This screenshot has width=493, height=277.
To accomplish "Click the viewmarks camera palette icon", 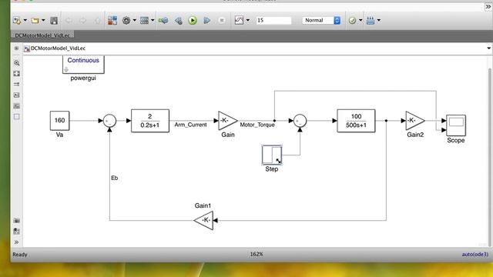I will [x=17, y=221].
